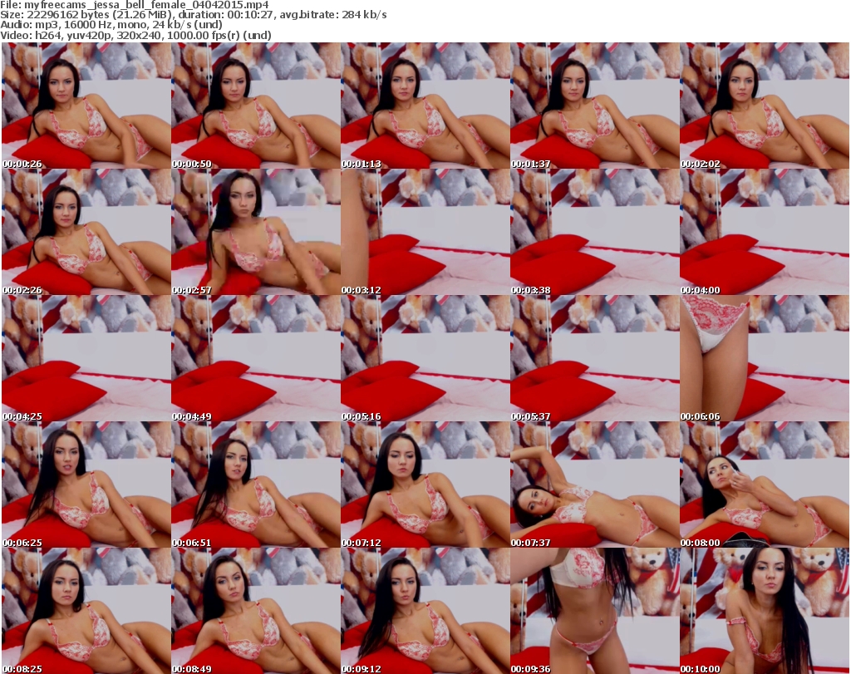Screen dimensions: 851x674
Task: Select the thumbnail frame at 00:02:57
Action: tap(256, 232)
